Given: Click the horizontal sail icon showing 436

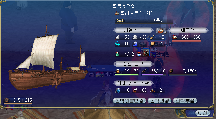Looking at the screenshot, I should (x=135, y=37).
